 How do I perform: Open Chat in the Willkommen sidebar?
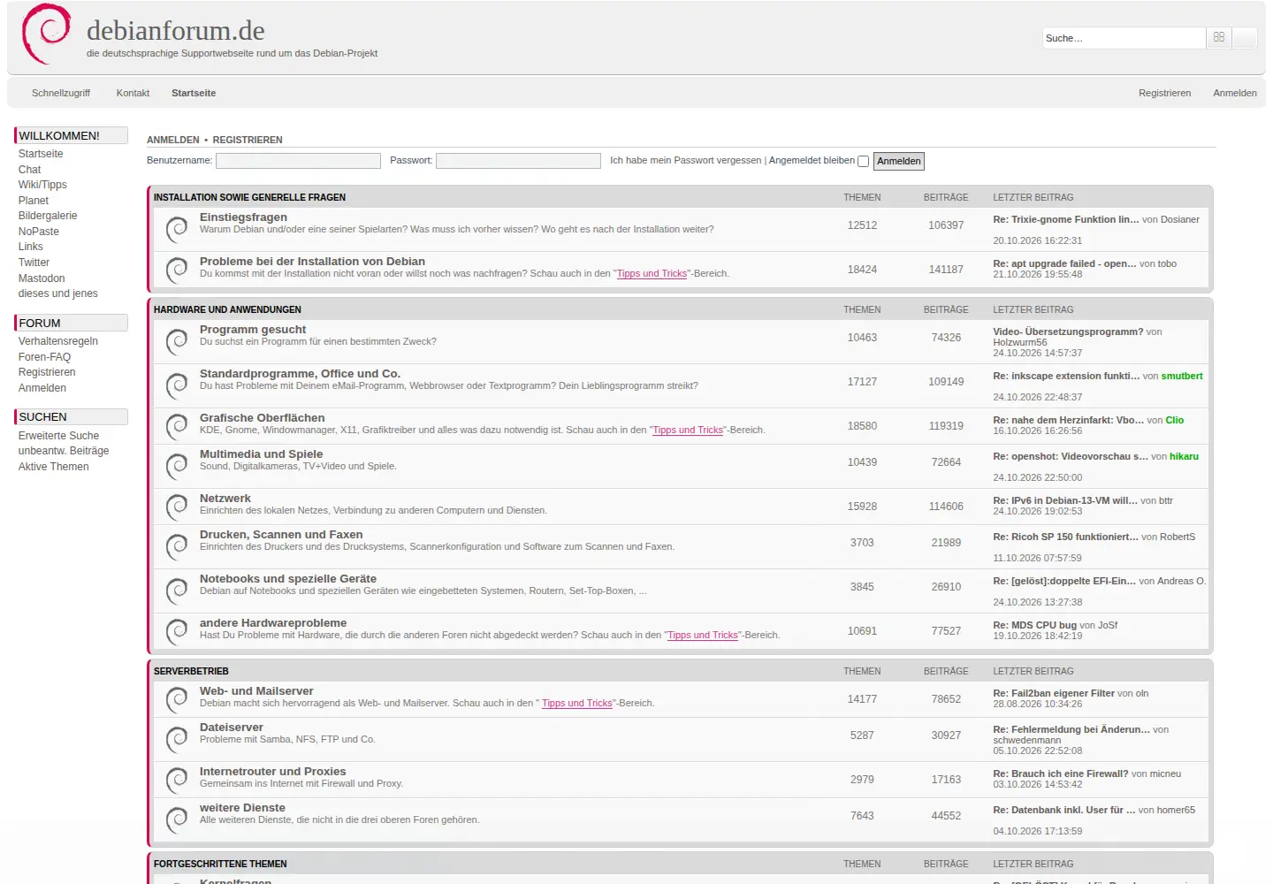coord(30,170)
